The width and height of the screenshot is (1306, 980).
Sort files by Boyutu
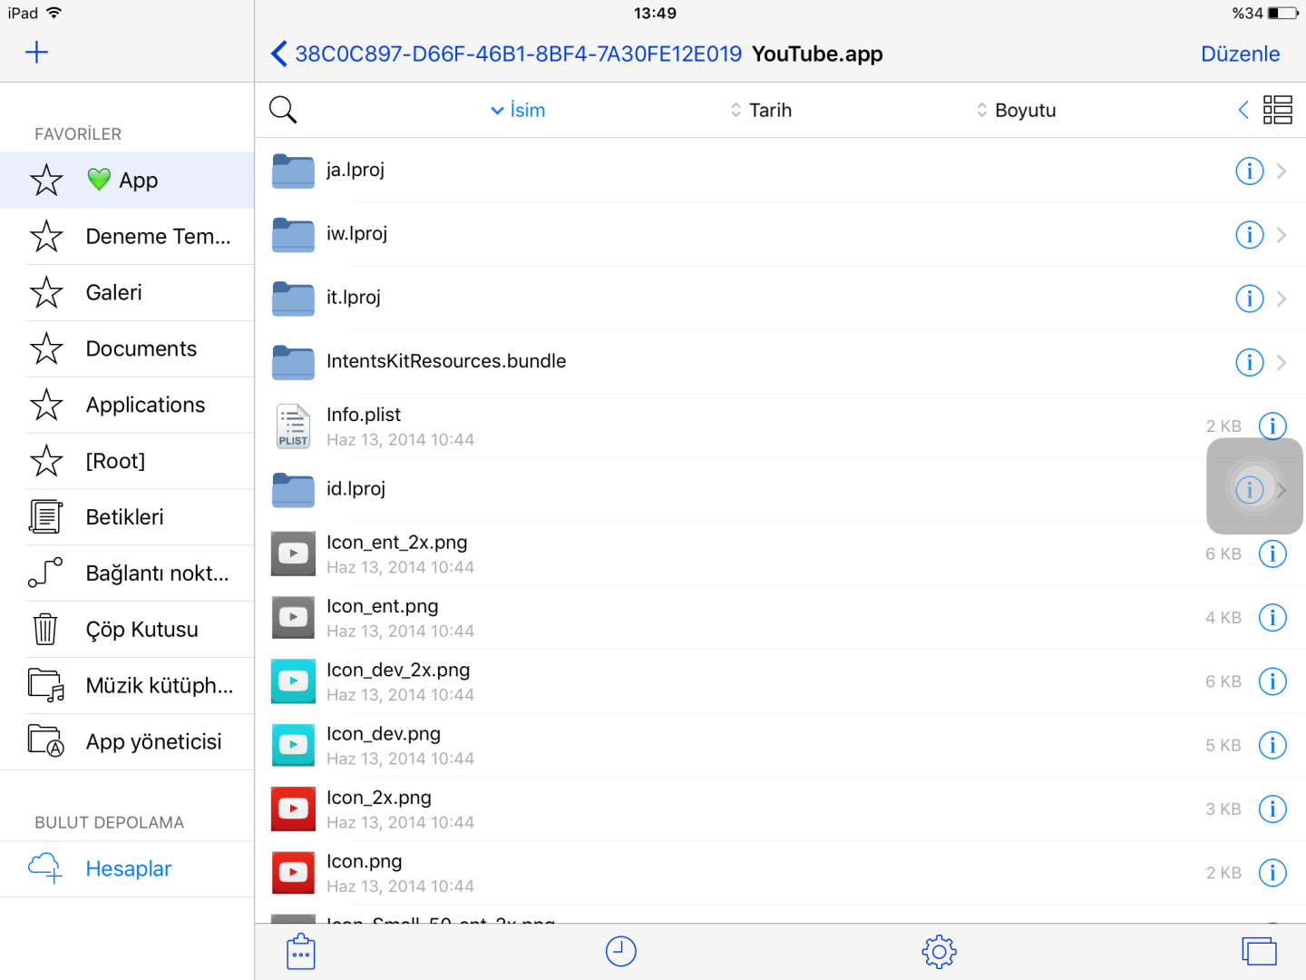pyautogui.click(x=1016, y=110)
